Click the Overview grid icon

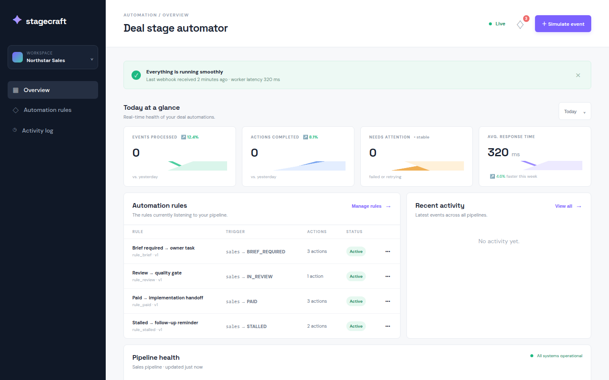(16, 90)
